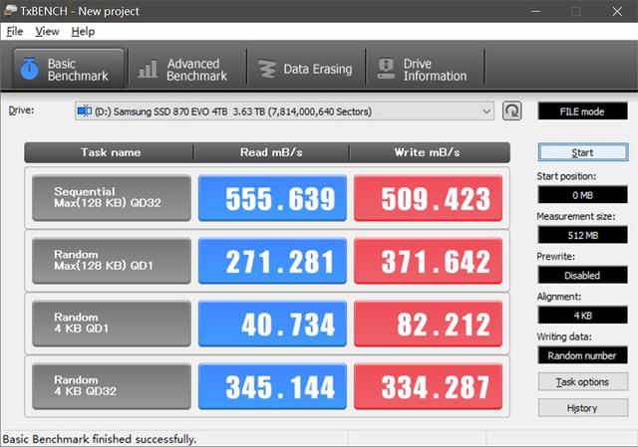638x447 pixels.
Task: Switch to the Data Erasing tab
Action: pyautogui.click(x=306, y=69)
